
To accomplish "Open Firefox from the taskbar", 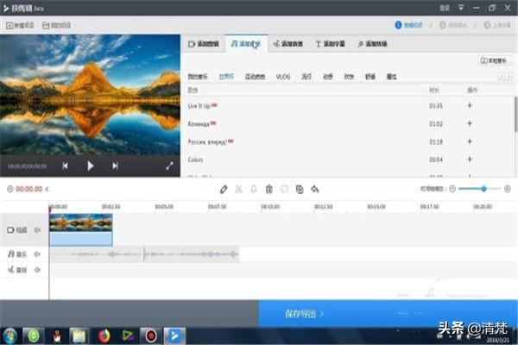I will pyautogui.click(x=104, y=336).
